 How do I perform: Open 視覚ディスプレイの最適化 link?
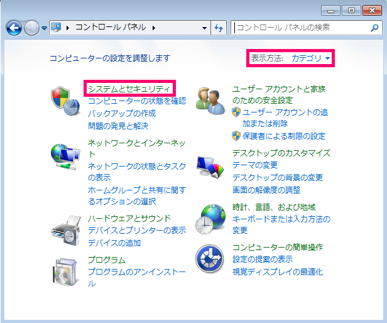click(x=278, y=271)
